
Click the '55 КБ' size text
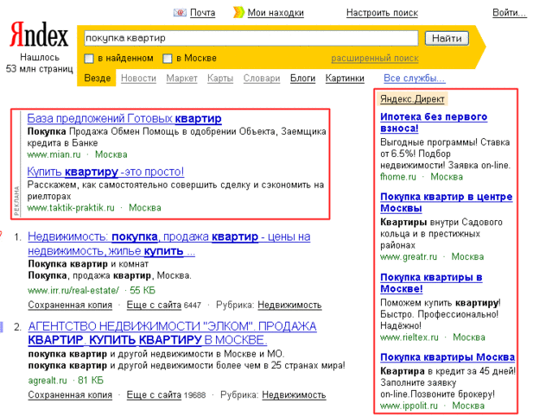pyautogui.click(x=143, y=290)
